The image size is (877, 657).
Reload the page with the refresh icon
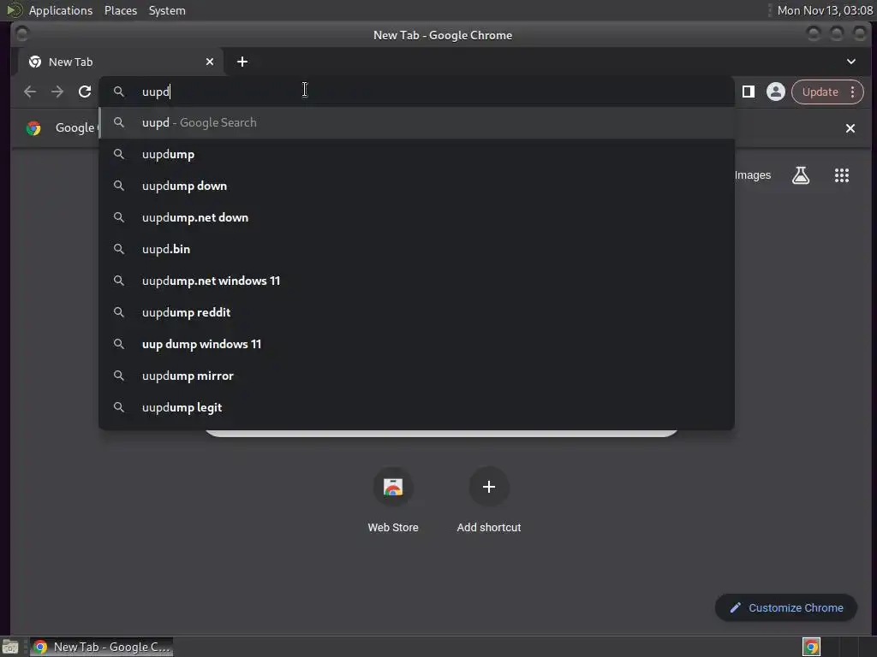coord(85,92)
